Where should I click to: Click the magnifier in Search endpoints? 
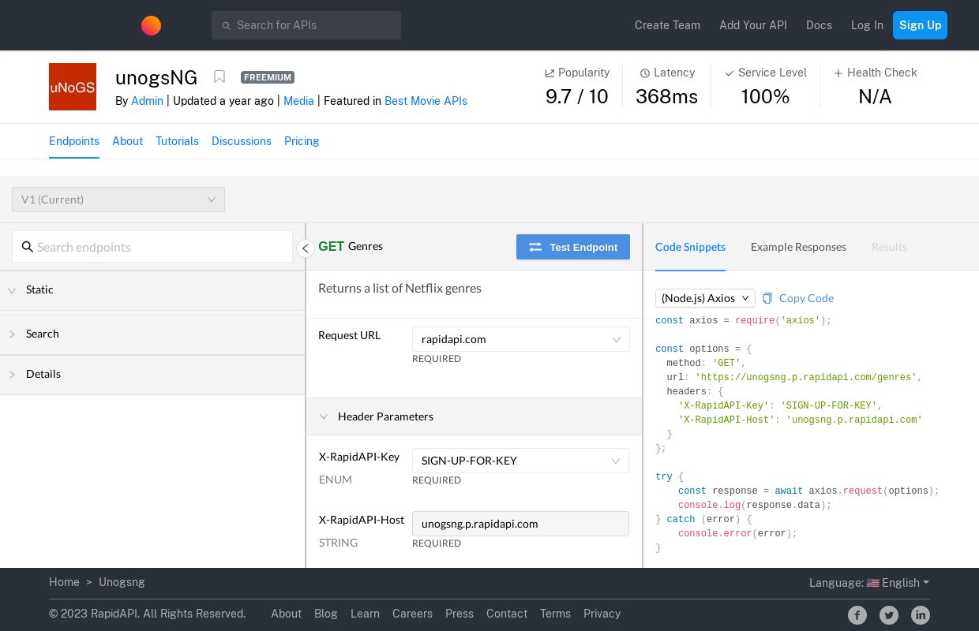pos(28,247)
